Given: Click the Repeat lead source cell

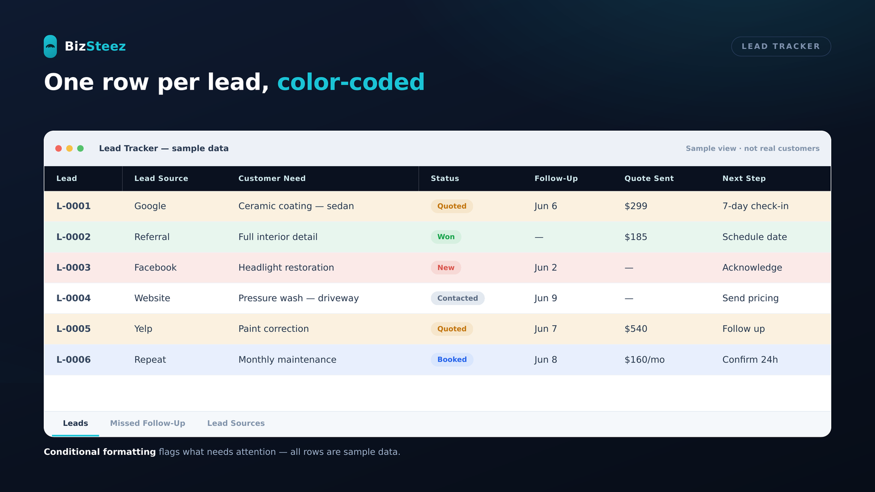Looking at the screenshot, I should [x=150, y=359].
